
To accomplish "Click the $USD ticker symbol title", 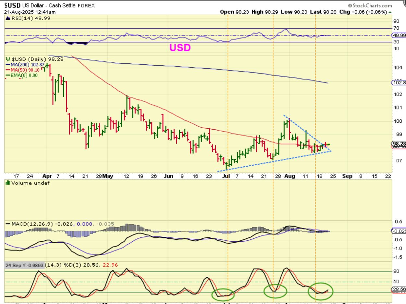I will click(x=12, y=6).
